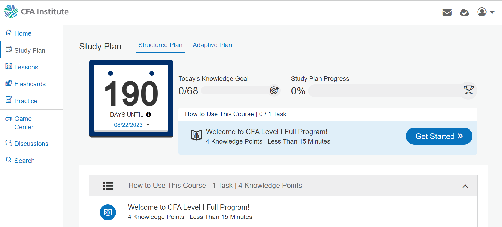Collapse the How to Use This Course section
This screenshot has height=227, width=502.
tap(465, 186)
